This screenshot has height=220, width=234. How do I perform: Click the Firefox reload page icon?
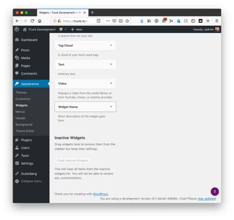click(32, 21)
